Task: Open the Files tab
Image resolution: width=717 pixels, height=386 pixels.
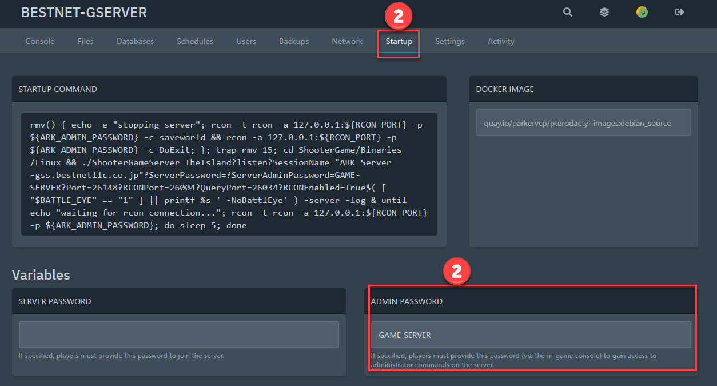Action: (86, 41)
